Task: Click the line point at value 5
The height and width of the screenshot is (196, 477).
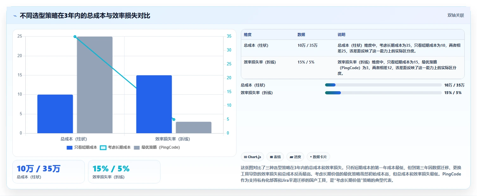Action: (174, 119)
